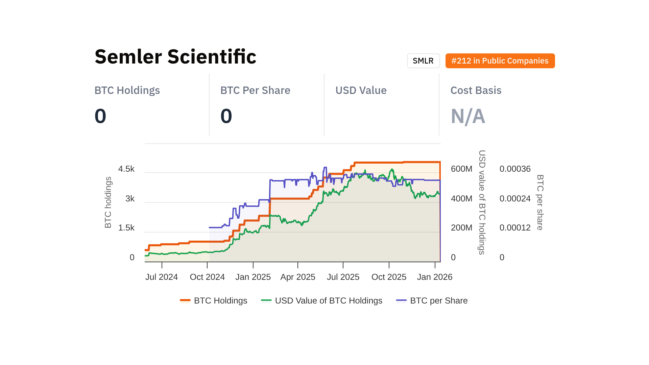This screenshot has width=649, height=365.
Task: Click the purple BTC per Share legend swatch
Action: click(401, 300)
